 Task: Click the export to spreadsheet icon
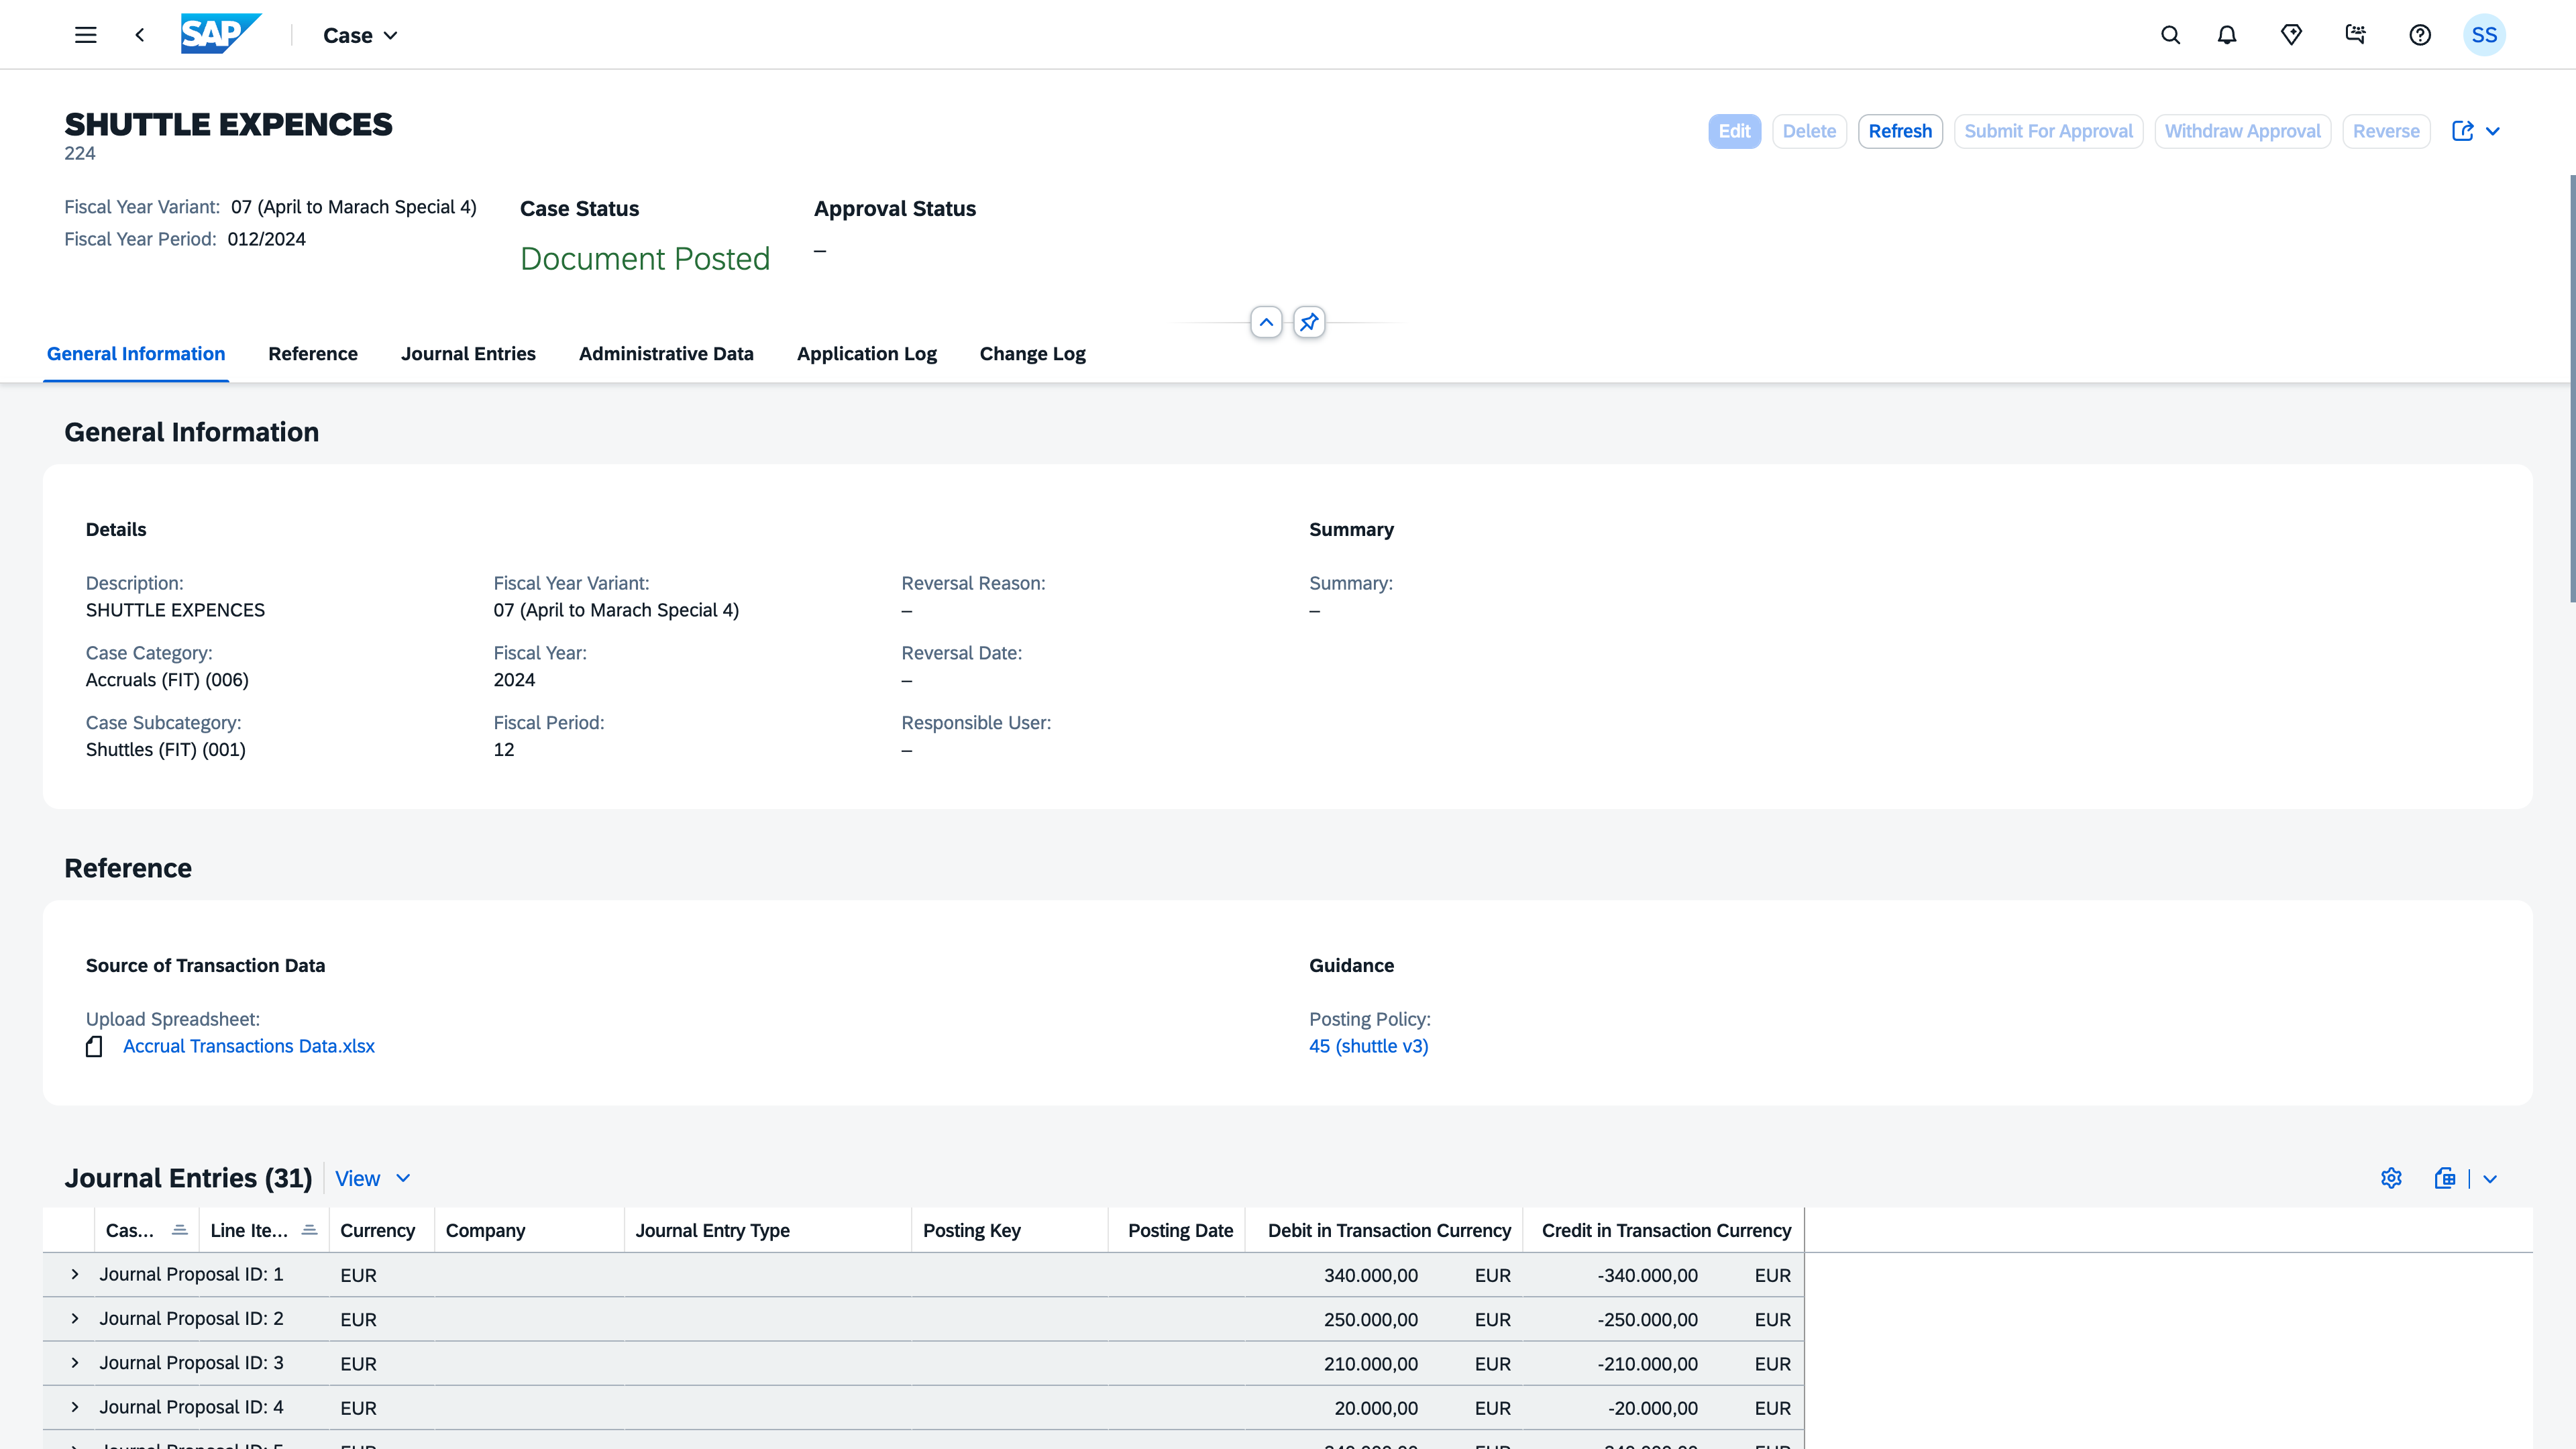(x=2445, y=1178)
